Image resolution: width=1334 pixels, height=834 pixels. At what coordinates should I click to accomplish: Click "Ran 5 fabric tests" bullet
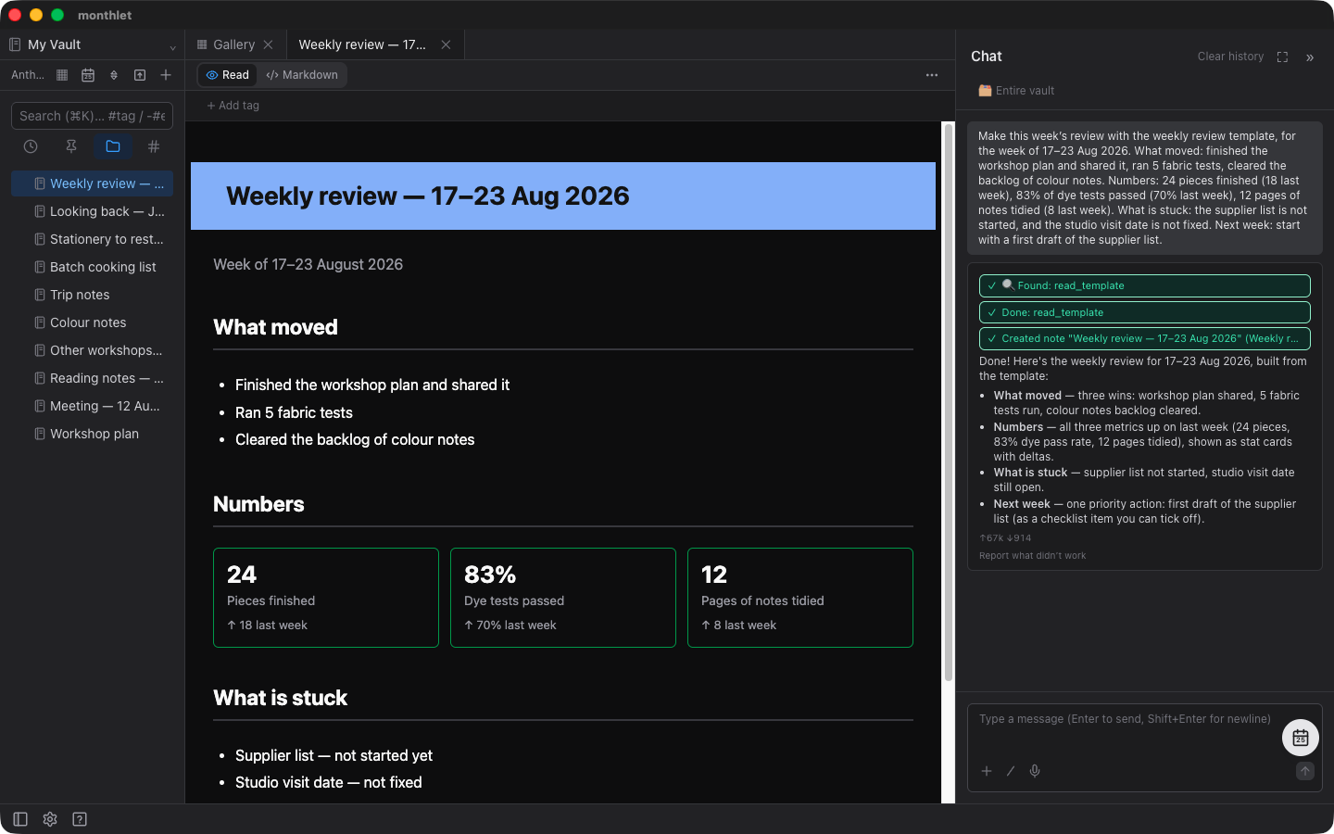[x=294, y=412]
